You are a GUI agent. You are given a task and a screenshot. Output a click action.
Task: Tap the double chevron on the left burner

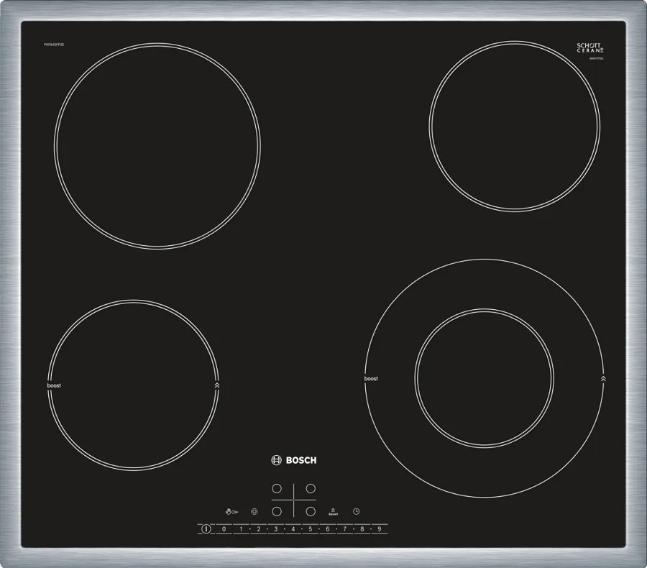[x=216, y=385]
